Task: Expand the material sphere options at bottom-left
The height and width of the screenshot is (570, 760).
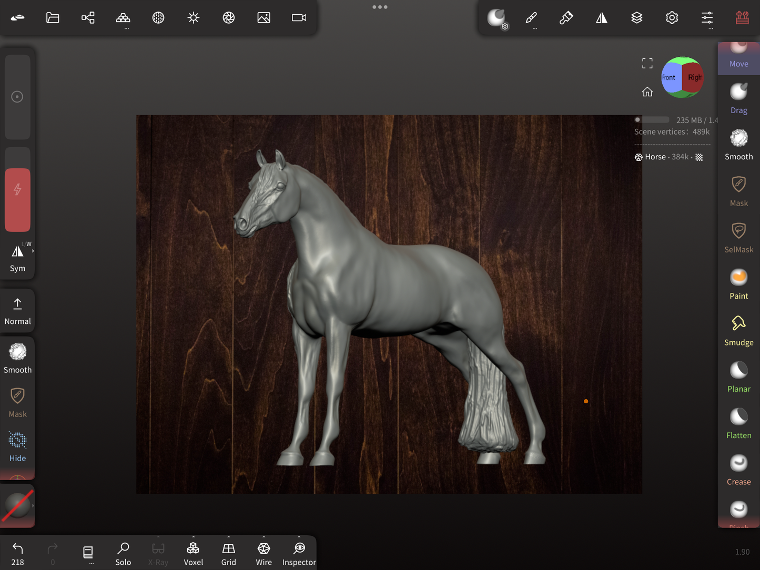Action: click(33, 506)
